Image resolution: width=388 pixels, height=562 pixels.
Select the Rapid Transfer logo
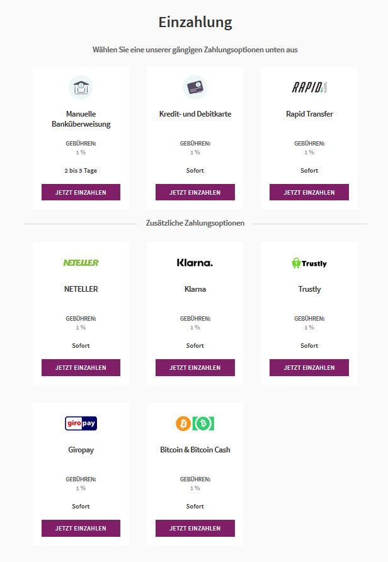coord(309,87)
